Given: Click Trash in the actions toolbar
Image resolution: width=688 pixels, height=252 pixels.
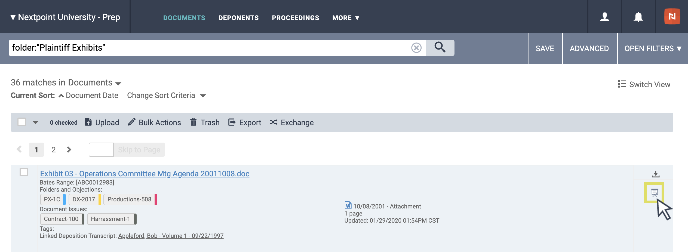Looking at the screenshot, I should pos(205,122).
